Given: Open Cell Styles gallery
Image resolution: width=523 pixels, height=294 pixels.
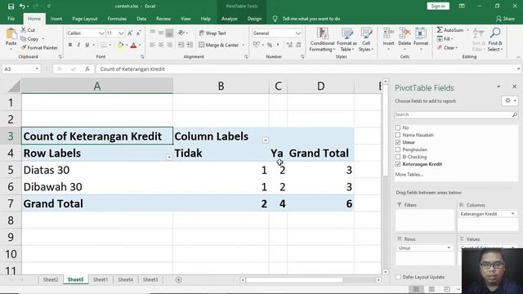Looking at the screenshot, I should click(x=366, y=40).
